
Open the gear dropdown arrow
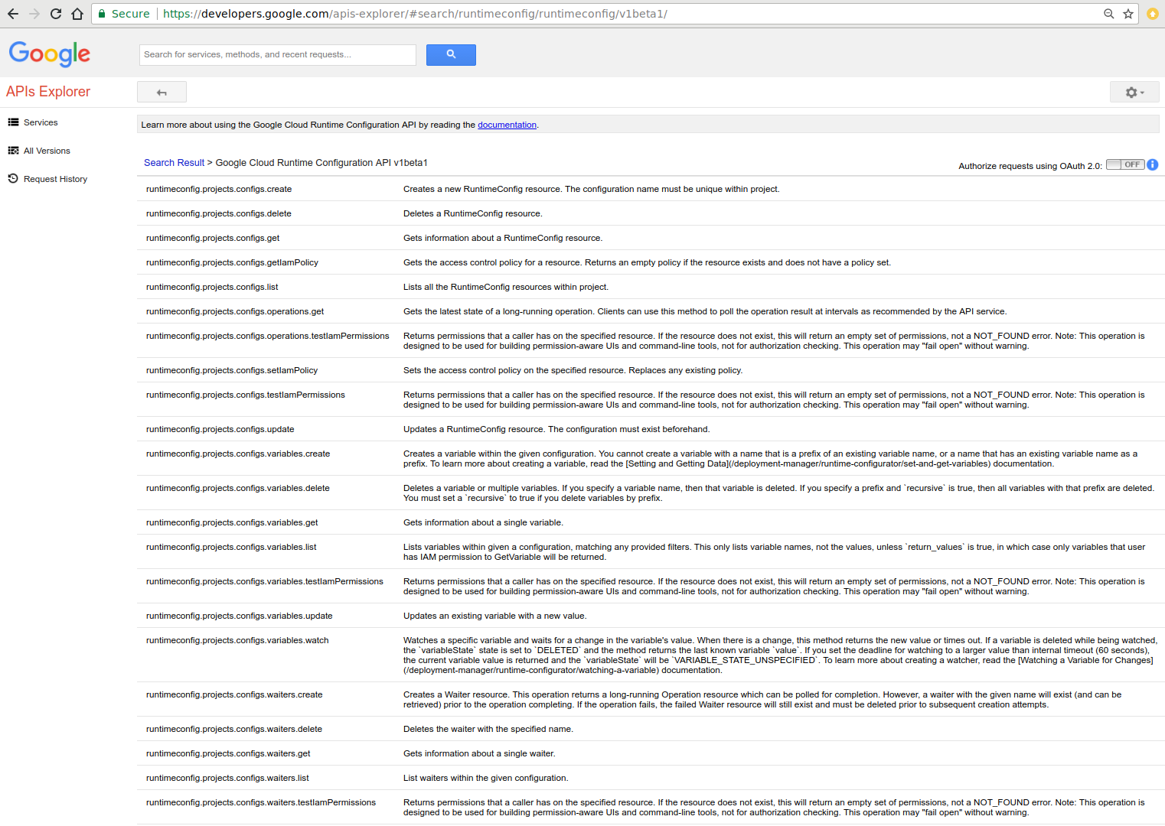[1141, 93]
